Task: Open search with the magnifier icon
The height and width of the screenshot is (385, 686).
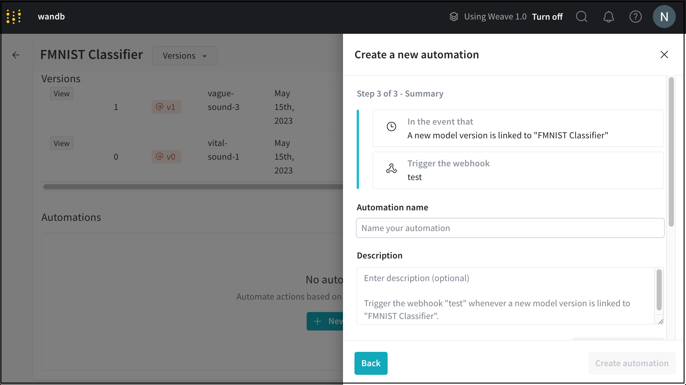Action: 581,17
